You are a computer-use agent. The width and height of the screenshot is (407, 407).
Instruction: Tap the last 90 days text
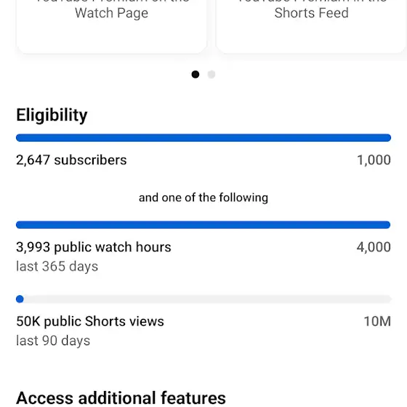(53, 341)
